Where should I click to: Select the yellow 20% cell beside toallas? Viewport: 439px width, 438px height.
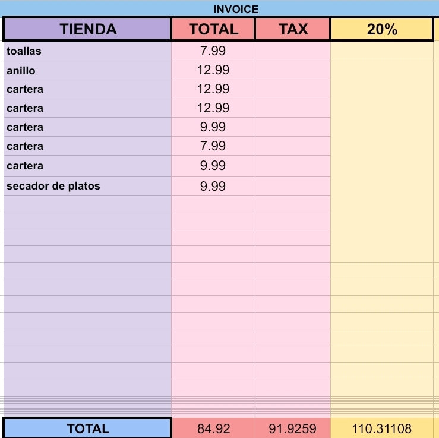coord(382,51)
